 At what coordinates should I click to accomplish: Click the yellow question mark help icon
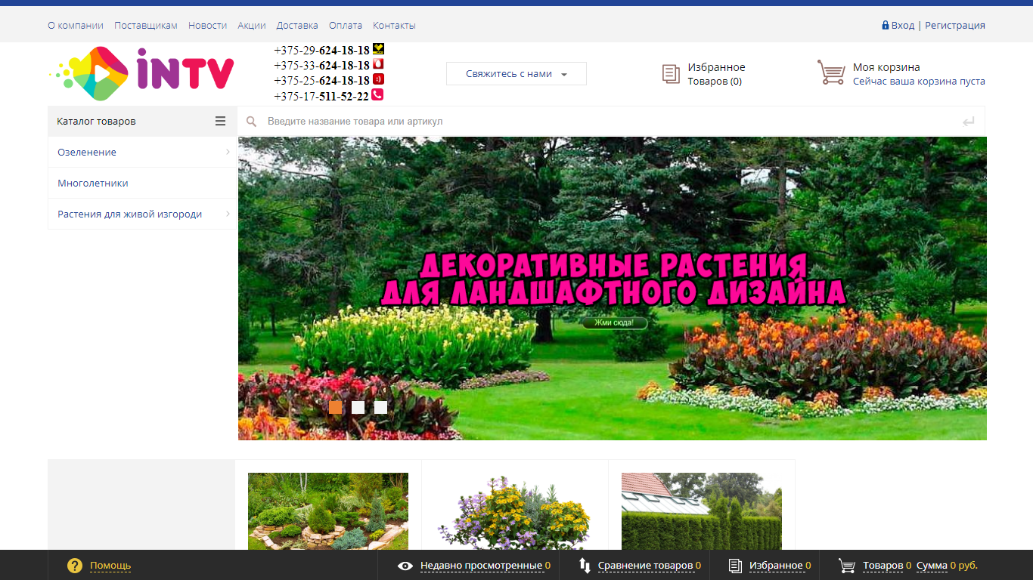point(75,565)
